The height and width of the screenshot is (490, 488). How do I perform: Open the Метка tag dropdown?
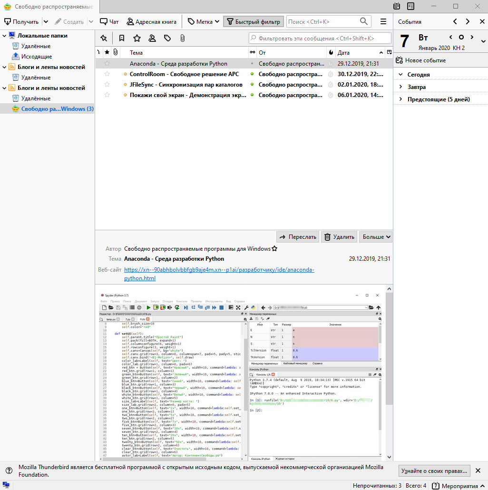(204, 21)
